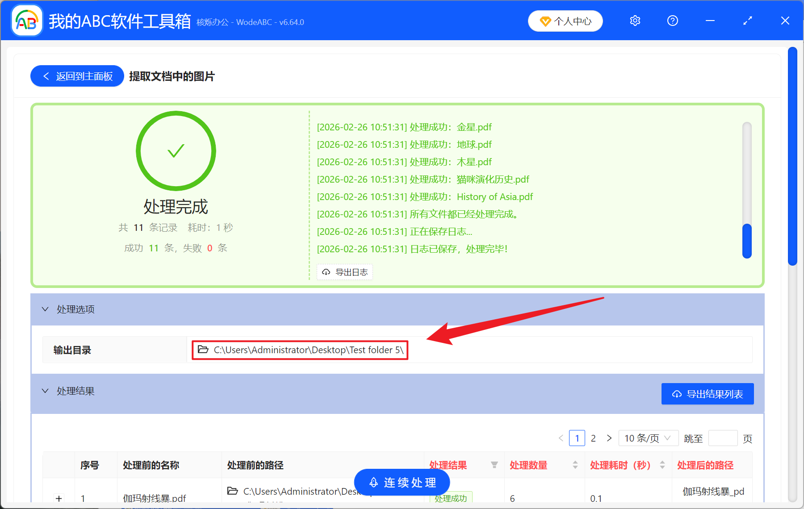Image resolution: width=804 pixels, height=509 pixels.
Task: Click the 跳至 page number input field
Action: click(723, 438)
